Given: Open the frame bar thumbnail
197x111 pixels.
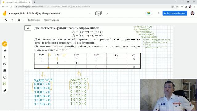Looking at the screenshot, I should (98, 13).
